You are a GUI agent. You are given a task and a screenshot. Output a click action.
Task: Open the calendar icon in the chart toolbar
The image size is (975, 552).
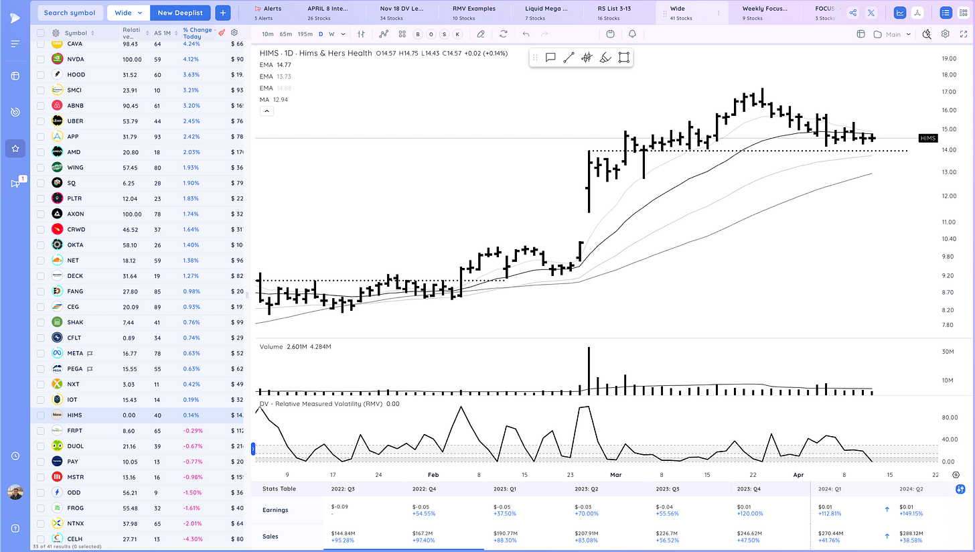[x=610, y=34]
